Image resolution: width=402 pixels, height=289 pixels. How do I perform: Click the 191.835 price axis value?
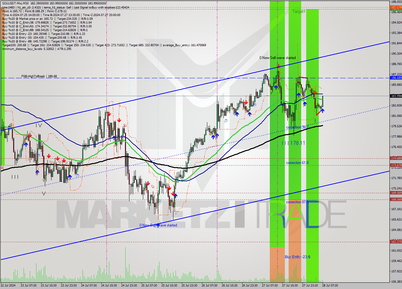[x=396, y=43]
